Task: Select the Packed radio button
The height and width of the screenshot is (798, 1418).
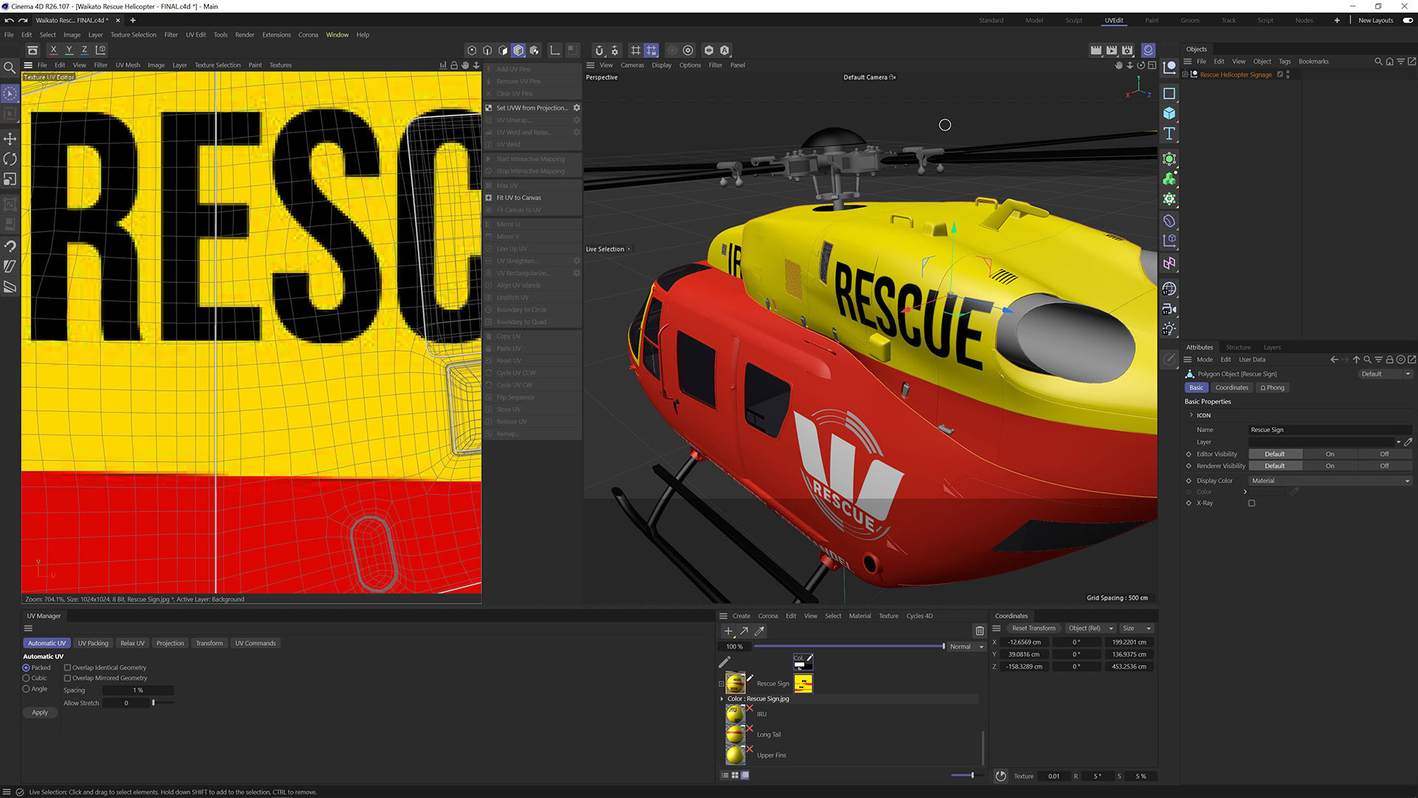Action: click(x=26, y=667)
